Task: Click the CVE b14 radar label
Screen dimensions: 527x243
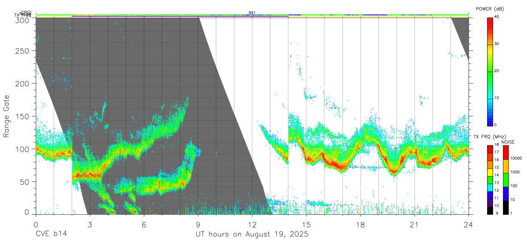Action: (51, 234)
